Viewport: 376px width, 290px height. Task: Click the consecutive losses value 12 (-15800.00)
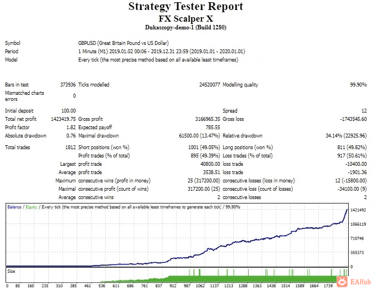[x=351, y=181]
